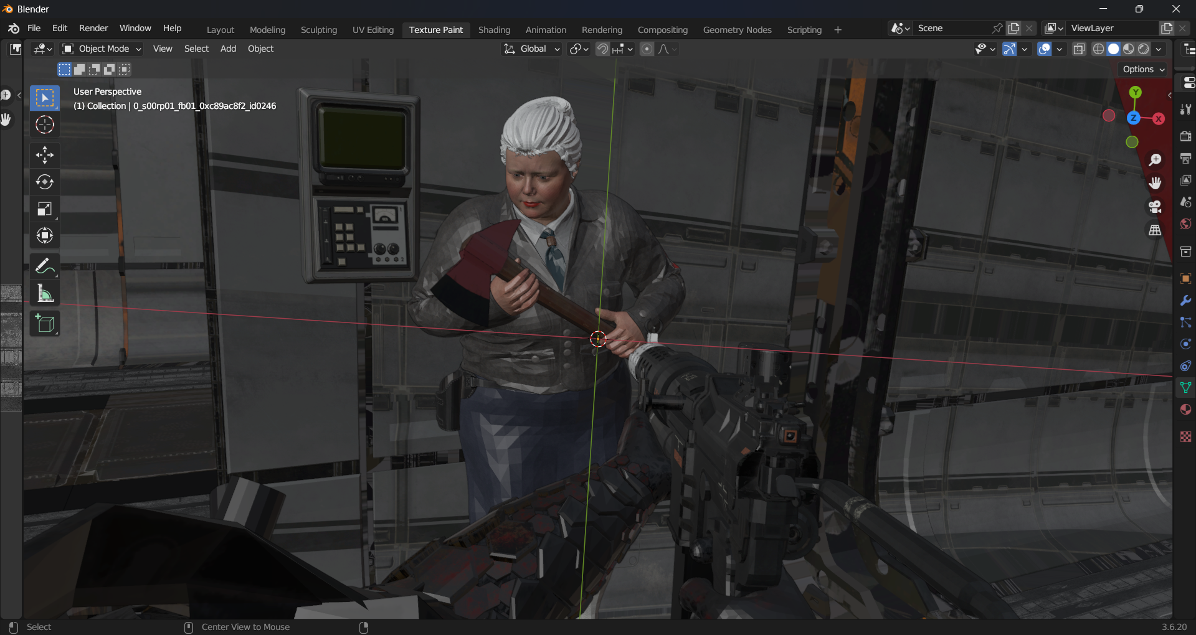Image resolution: width=1196 pixels, height=635 pixels.
Task: Click the viewport pan hand icon
Action: pyautogui.click(x=1155, y=183)
